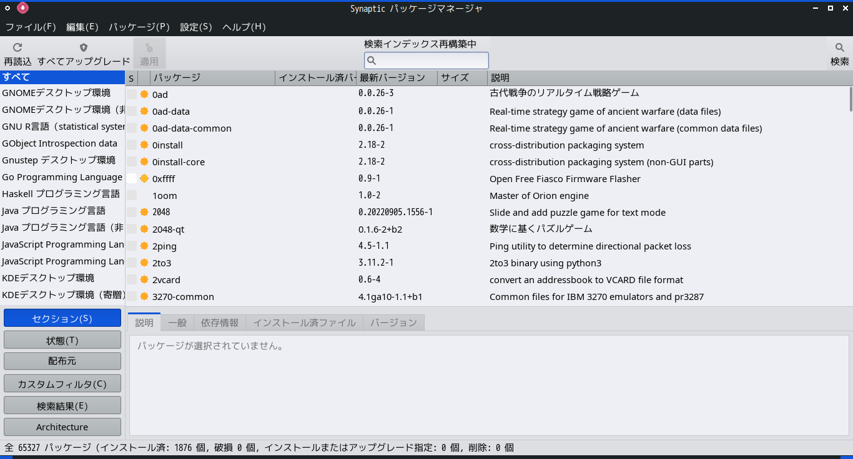Open the 検索 magnifier tool in toolbar
This screenshot has width=853, height=459.
[840, 47]
